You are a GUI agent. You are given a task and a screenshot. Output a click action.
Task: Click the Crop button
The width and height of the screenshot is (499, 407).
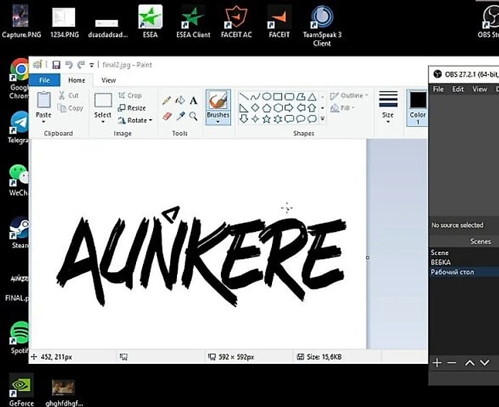tap(130, 96)
